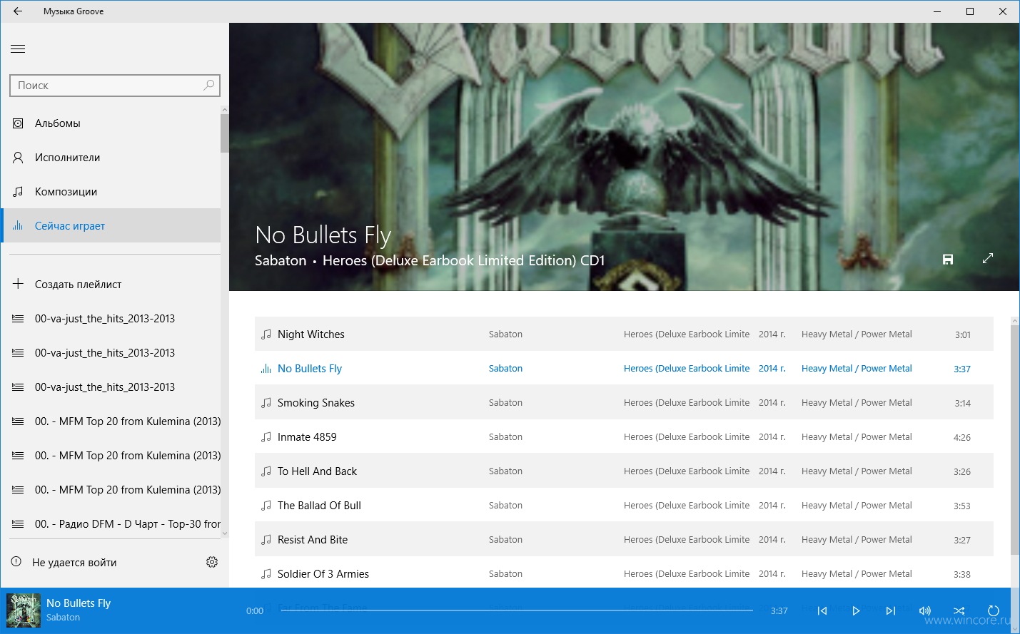This screenshot has height=634, width=1020.
Task: Toggle repeat playback
Action: (994, 611)
